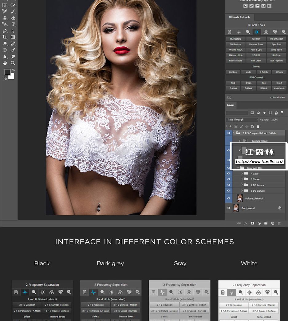
Task: Click the lock all padlock icon
Action: (258, 127)
